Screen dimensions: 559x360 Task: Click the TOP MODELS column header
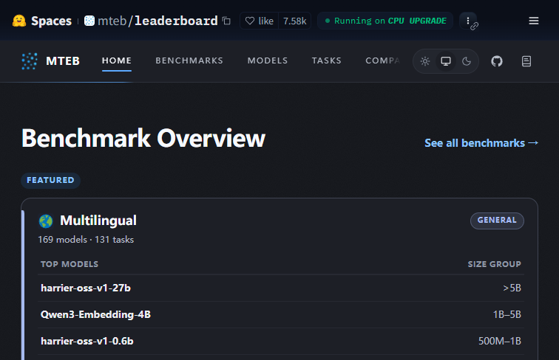70,264
